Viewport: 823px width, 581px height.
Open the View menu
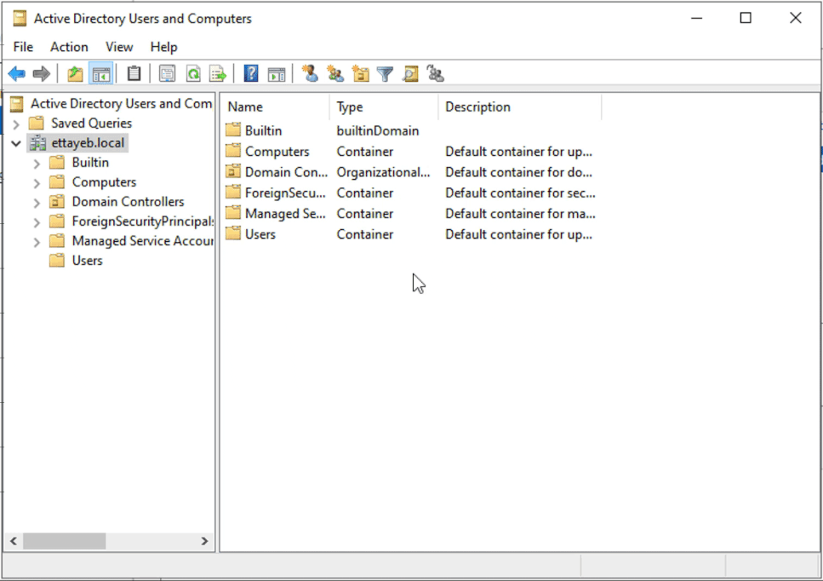(x=119, y=47)
